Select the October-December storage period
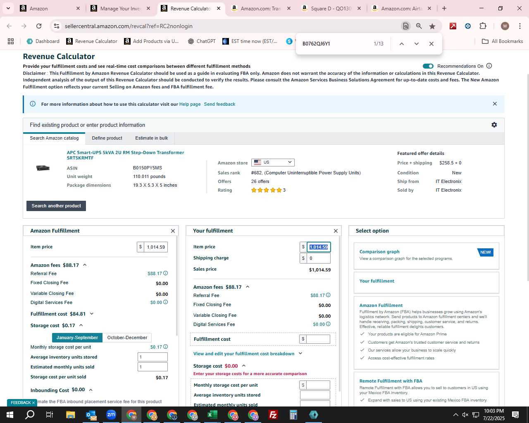The width and height of the screenshot is (529, 423). (127, 337)
